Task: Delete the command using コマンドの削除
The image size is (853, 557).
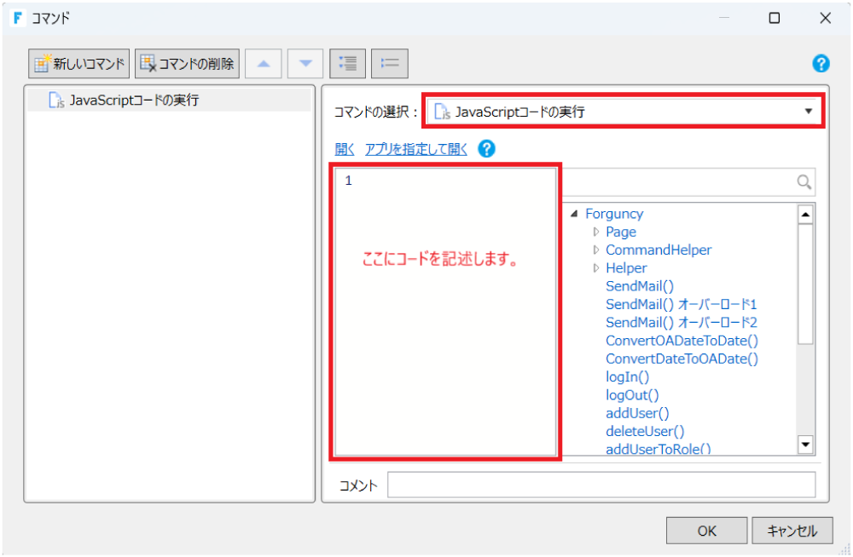Action: (186, 63)
